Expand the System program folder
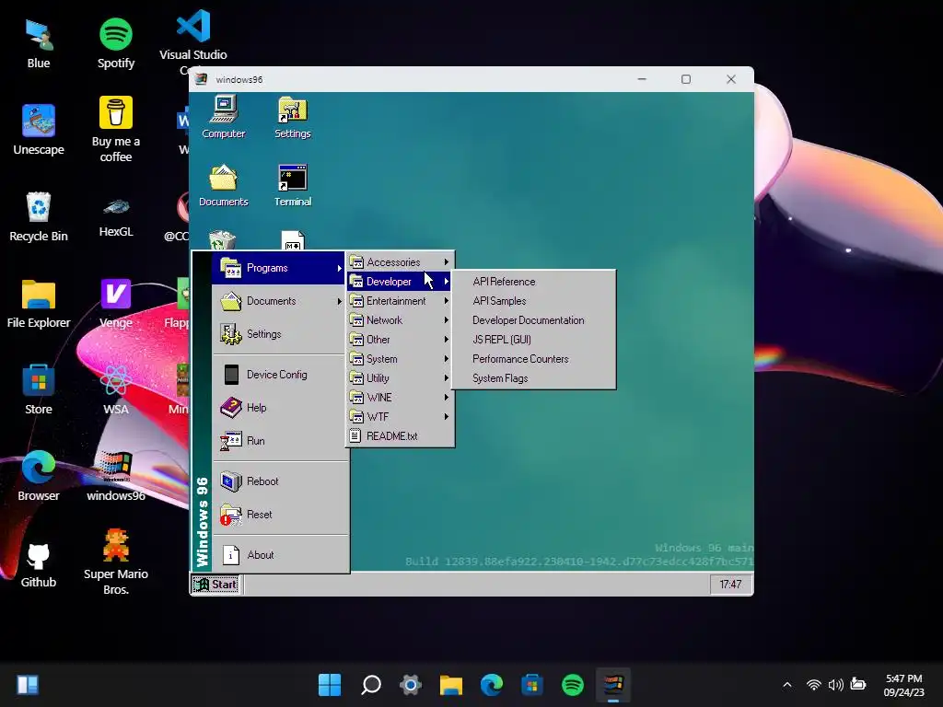The image size is (943, 707). pyautogui.click(x=400, y=359)
